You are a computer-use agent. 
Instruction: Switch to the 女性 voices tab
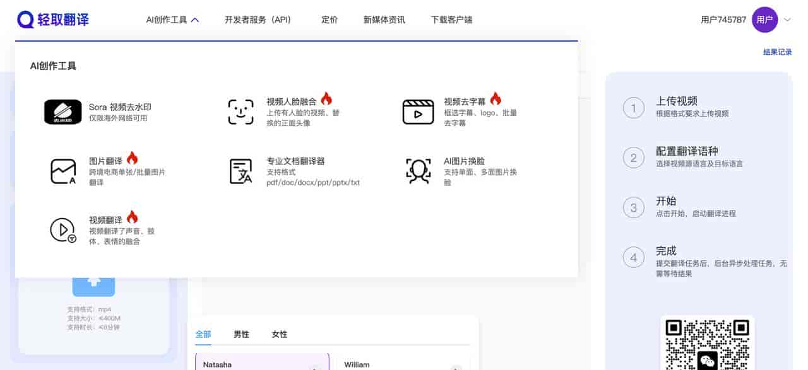point(279,334)
